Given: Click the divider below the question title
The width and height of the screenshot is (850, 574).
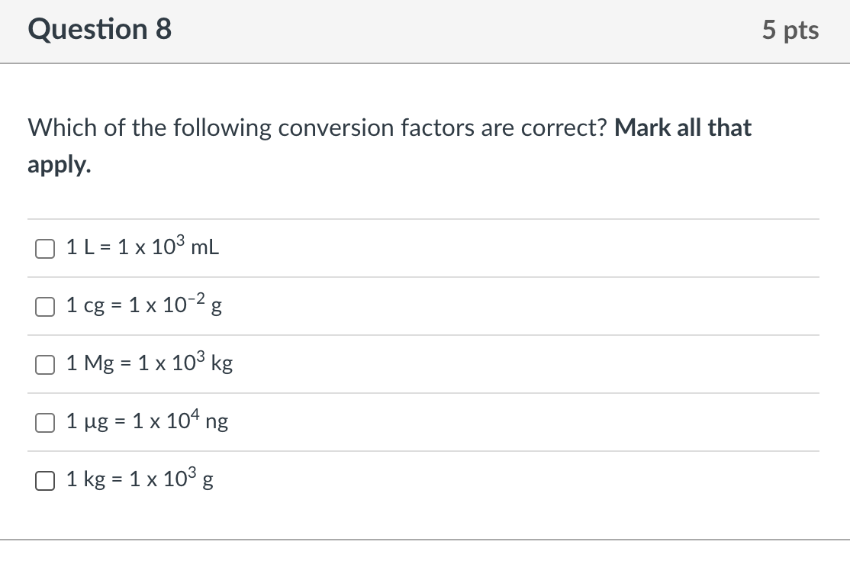Looking at the screenshot, I should pyautogui.click(x=425, y=63).
